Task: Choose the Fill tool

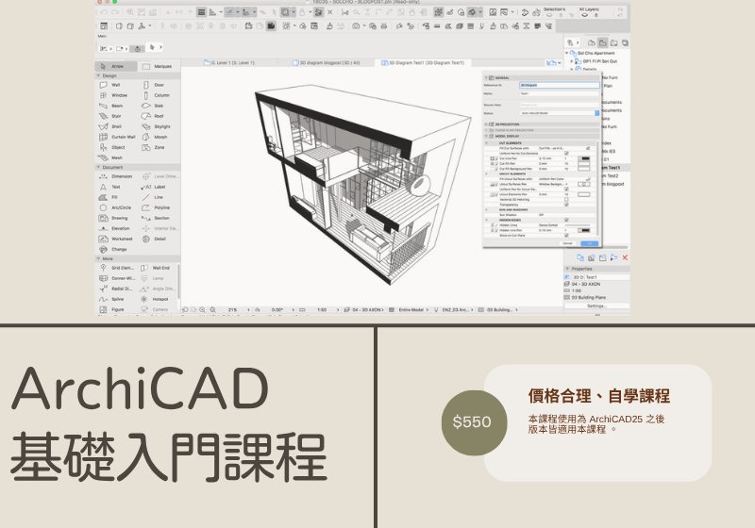Action: tap(109, 198)
